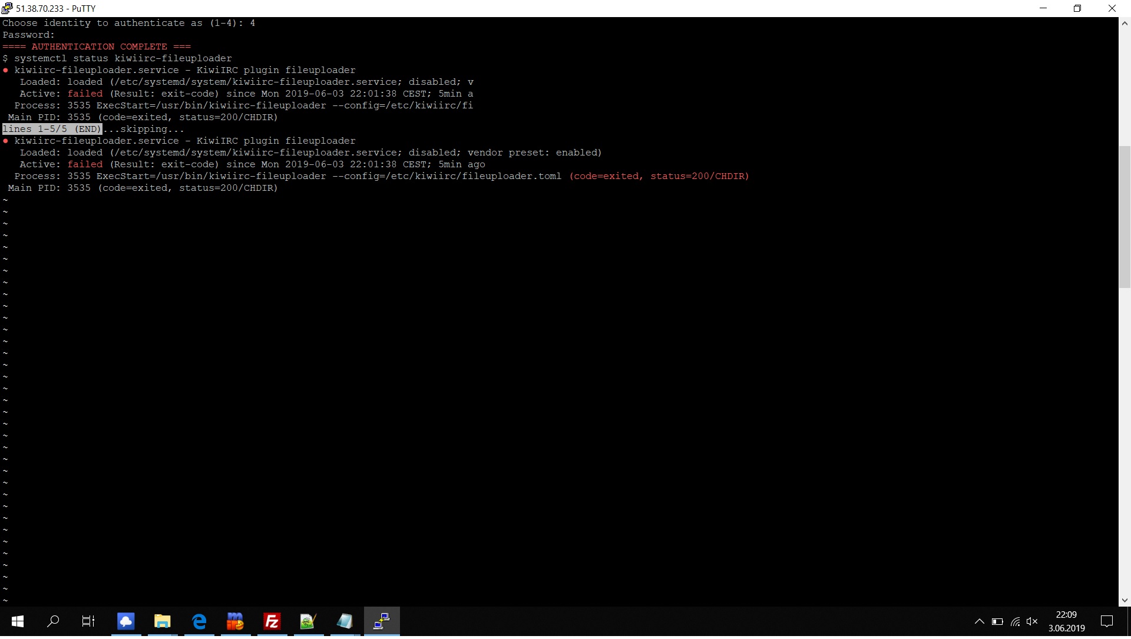The width and height of the screenshot is (1131, 639).
Task: Close the PuTTY window
Action: pyautogui.click(x=1112, y=8)
